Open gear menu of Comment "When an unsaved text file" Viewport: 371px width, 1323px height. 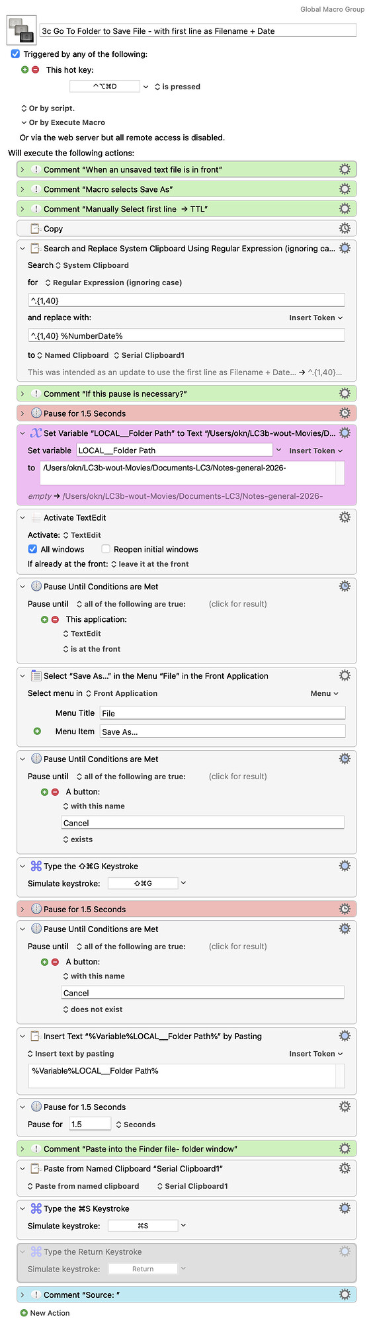tap(345, 169)
